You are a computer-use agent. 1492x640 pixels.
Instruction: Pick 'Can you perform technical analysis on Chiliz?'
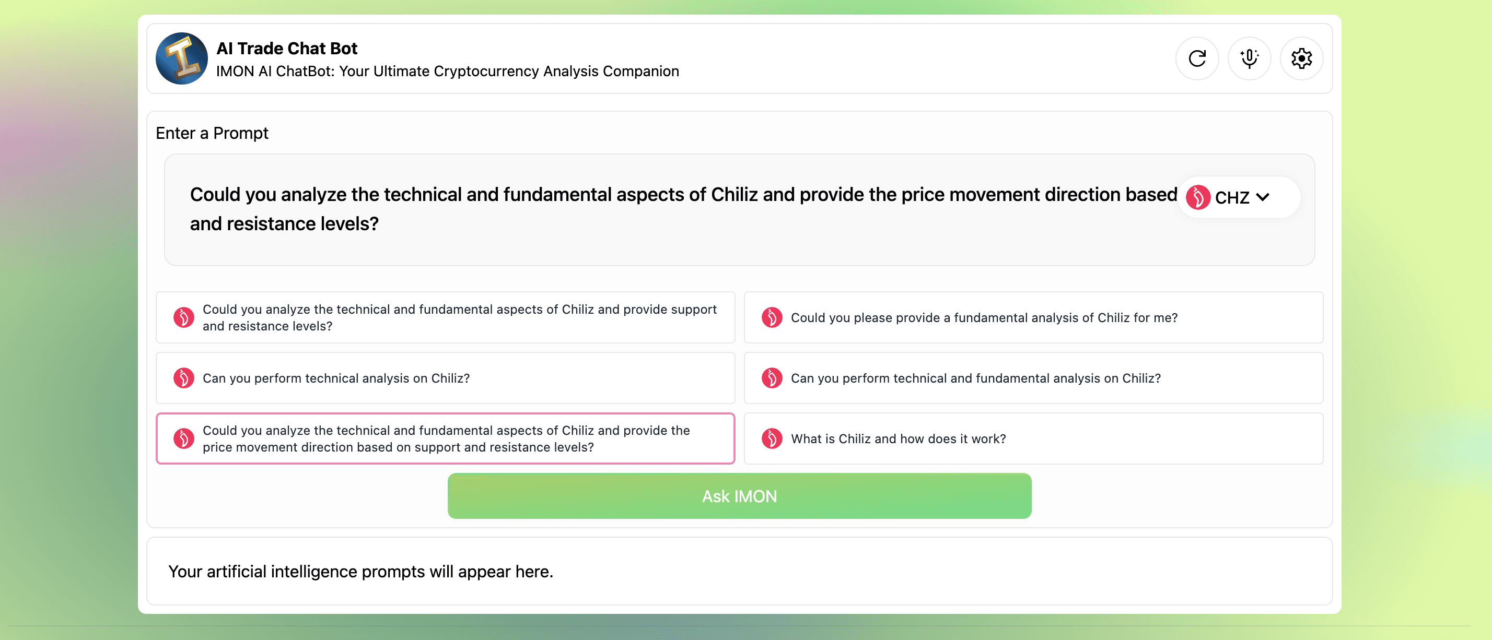click(x=336, y=378)
